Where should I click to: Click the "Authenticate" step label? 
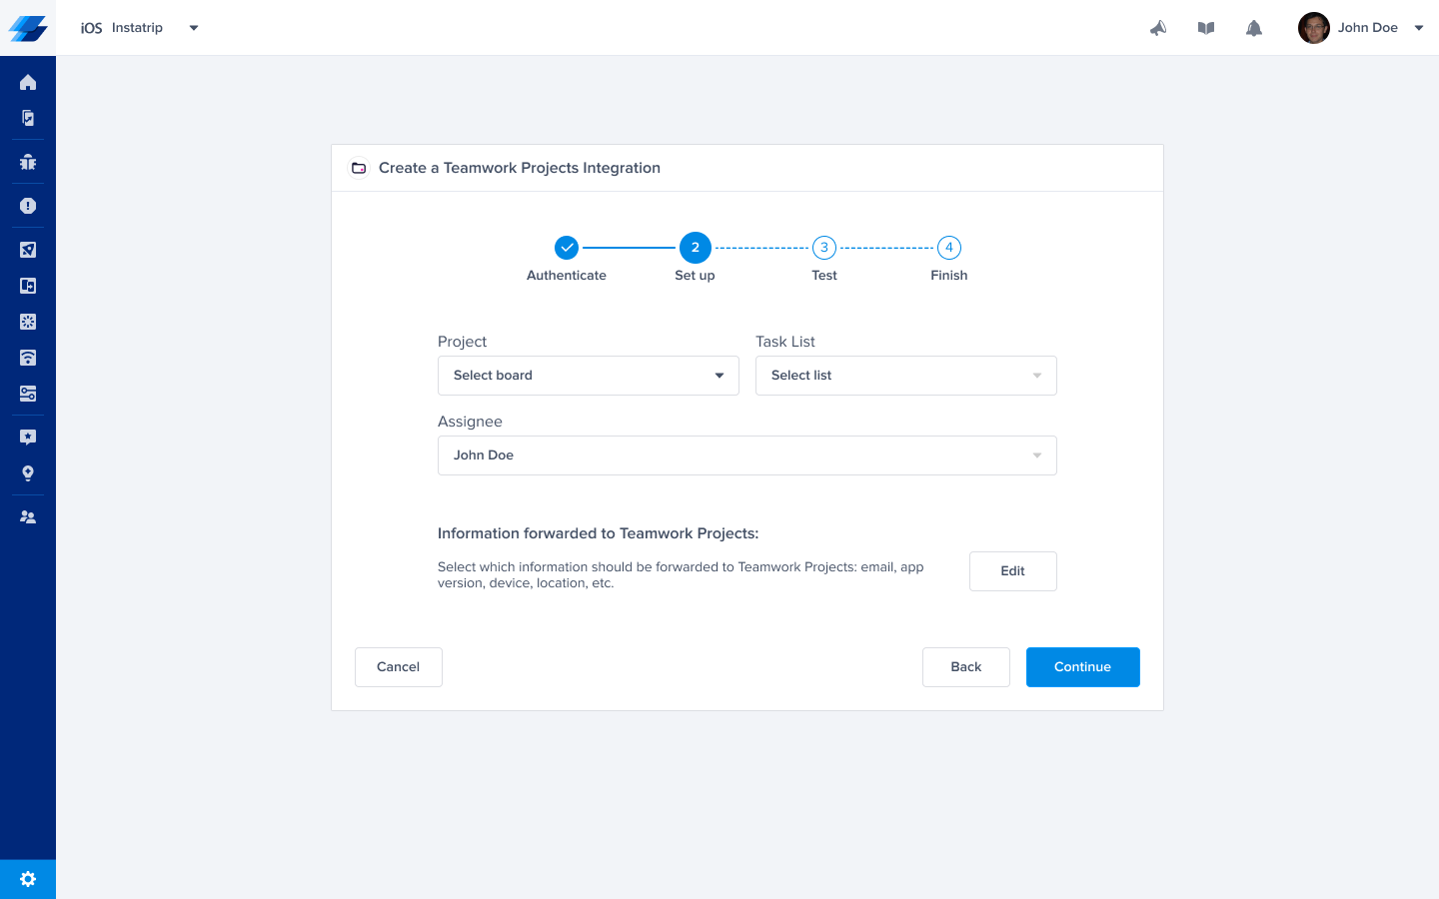tap(567, 276)
